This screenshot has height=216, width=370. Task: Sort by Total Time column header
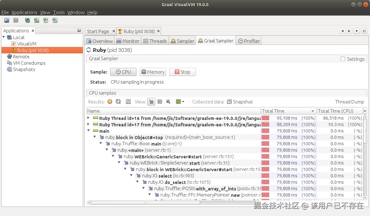pyautogui.click(x=289, y=111)
